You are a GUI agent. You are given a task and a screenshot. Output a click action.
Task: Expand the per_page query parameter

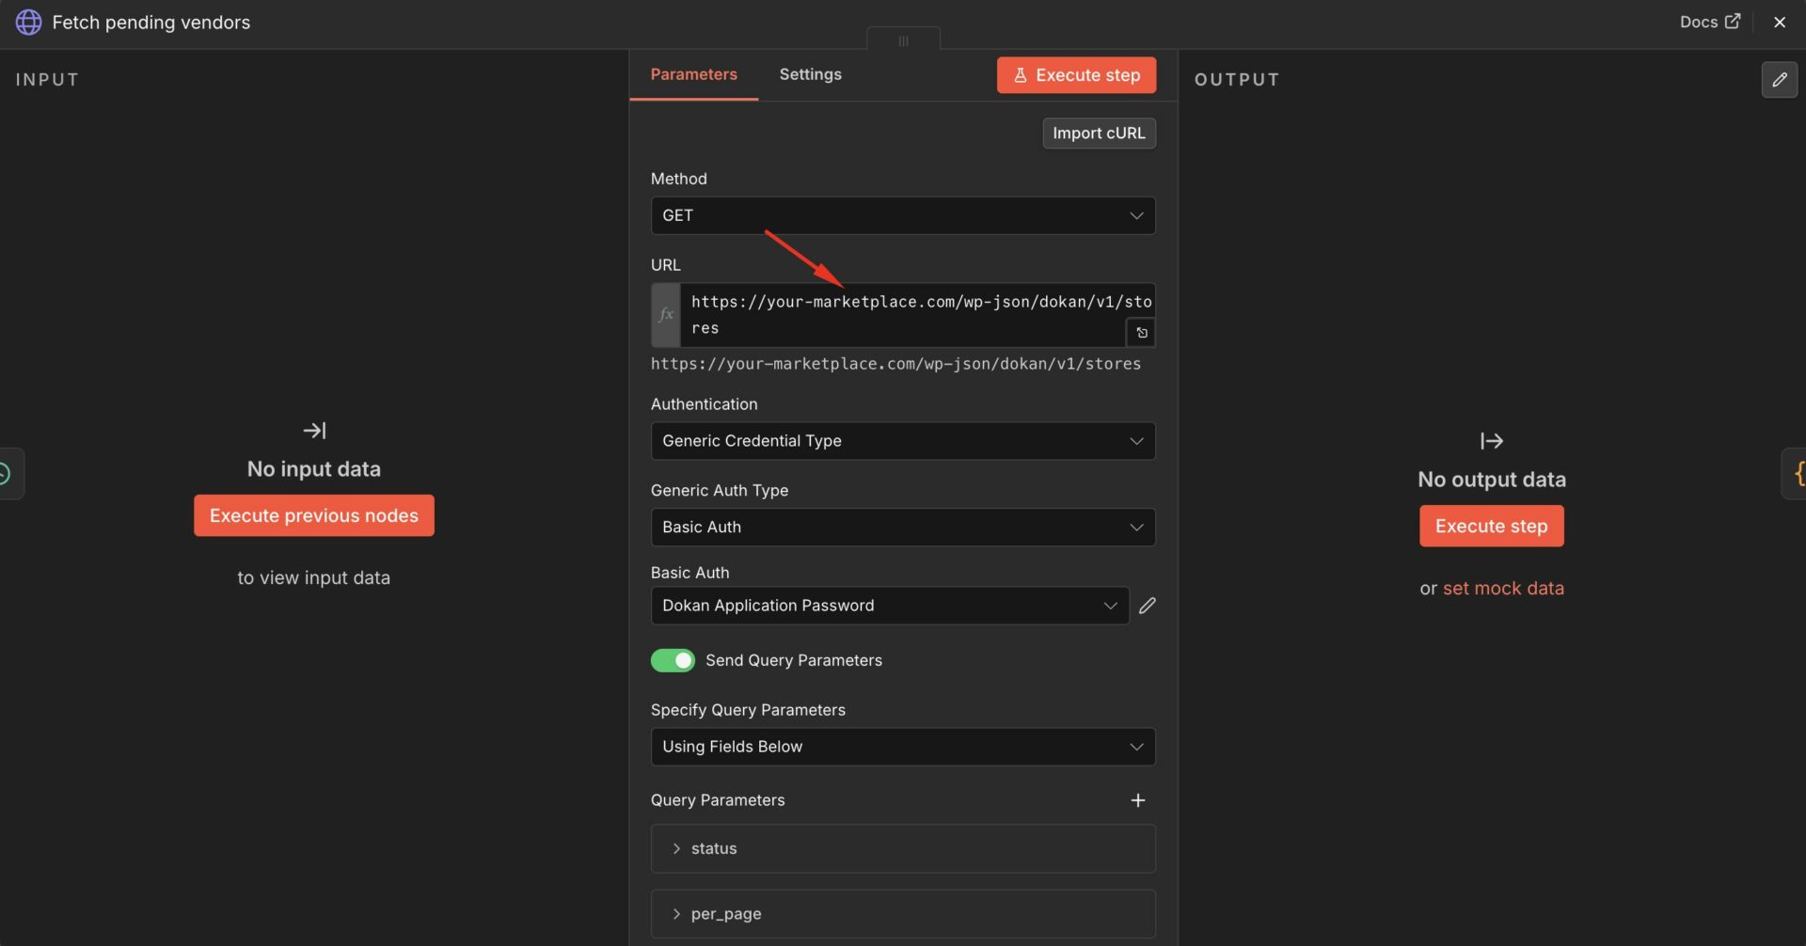pos(902,914)
